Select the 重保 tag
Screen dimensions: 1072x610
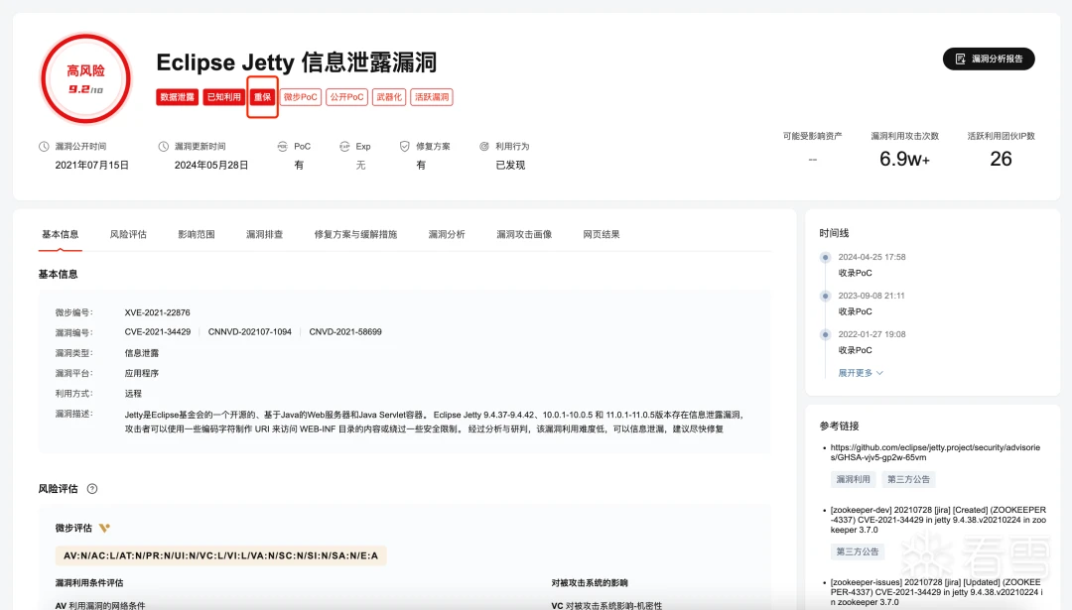click(262, 97)
